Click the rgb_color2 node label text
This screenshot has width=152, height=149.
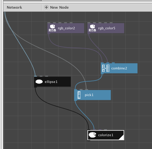coord(66,28)
